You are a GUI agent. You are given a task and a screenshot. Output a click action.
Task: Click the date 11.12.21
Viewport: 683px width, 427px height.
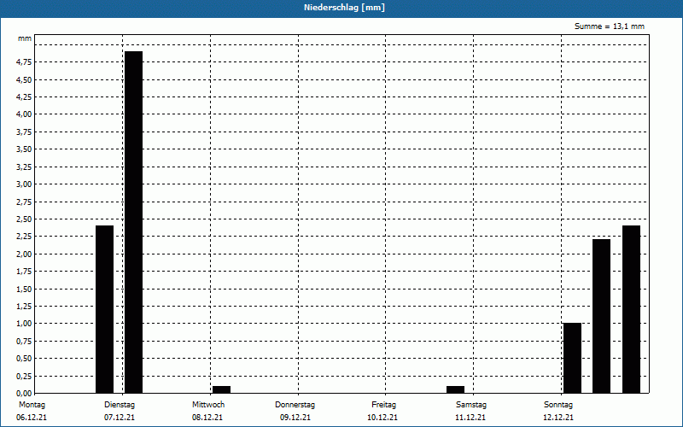coord(470,418)
